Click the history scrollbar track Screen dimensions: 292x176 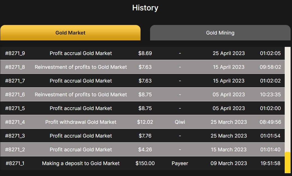coord(288,98)
